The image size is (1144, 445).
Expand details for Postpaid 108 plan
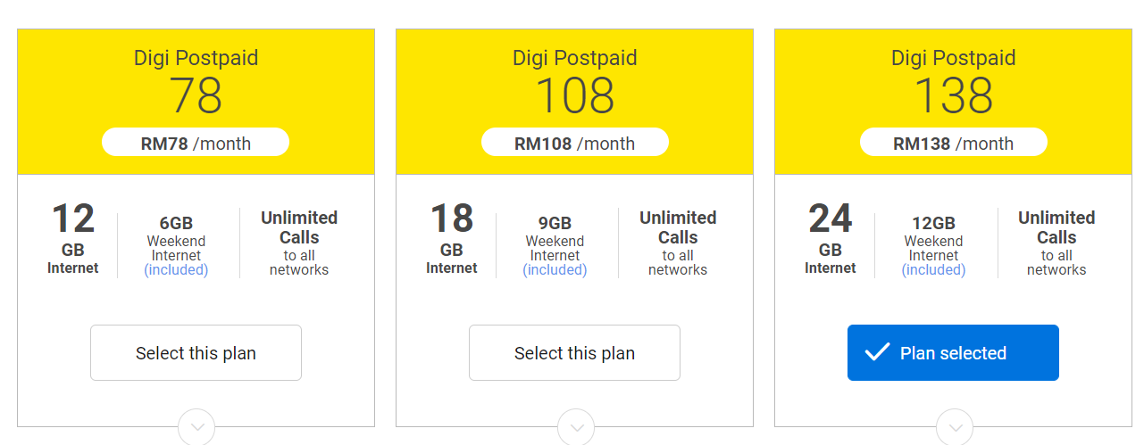(575, 427)
